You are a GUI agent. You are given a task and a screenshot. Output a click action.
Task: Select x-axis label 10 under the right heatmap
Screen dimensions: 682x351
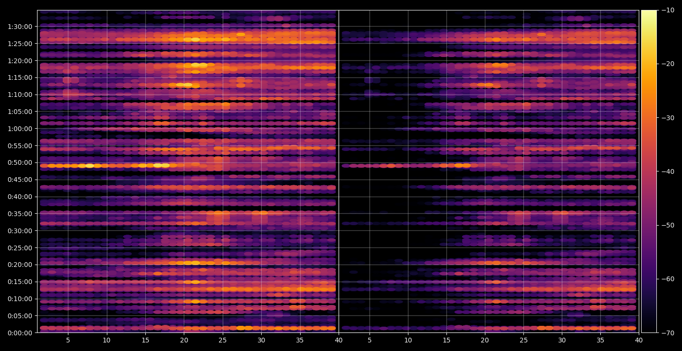click(408, 340)
